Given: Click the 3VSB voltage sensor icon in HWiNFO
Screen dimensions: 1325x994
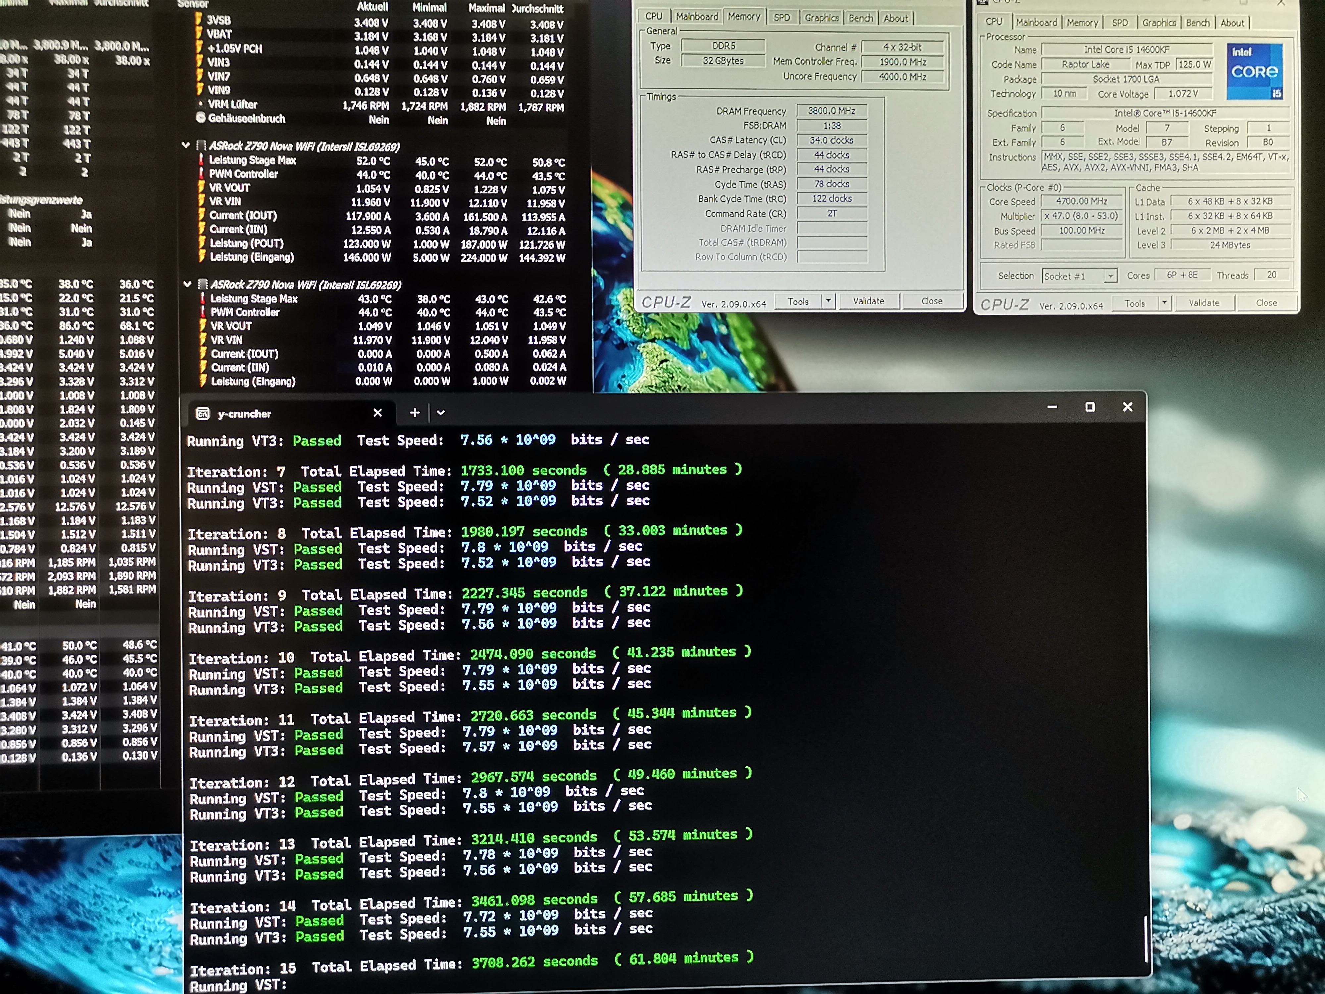Looking at the screenshot, I should point(198,19).
